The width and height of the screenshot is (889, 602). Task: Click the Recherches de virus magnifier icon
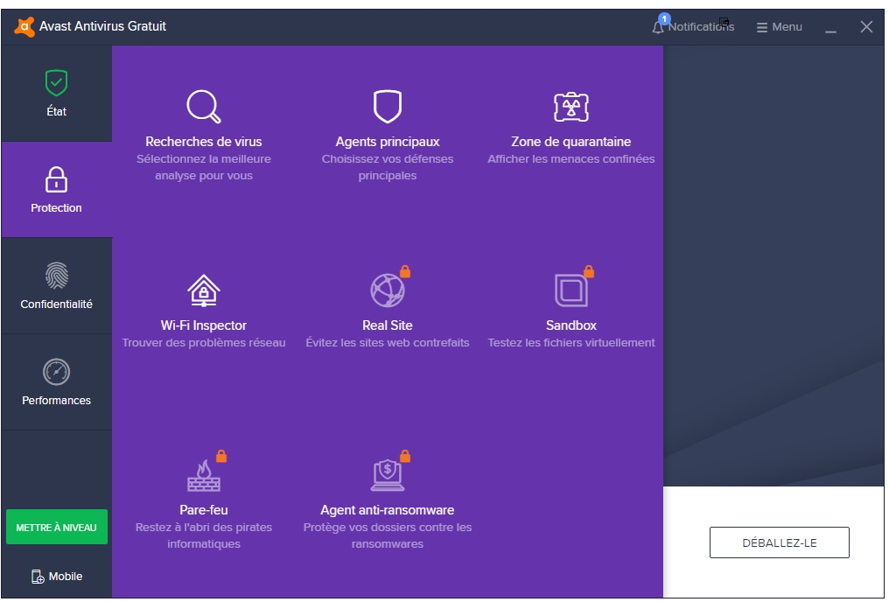click(x=203, y=107)
